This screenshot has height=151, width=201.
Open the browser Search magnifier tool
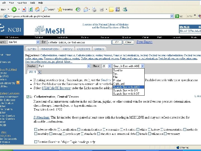[x=49, y=10]
